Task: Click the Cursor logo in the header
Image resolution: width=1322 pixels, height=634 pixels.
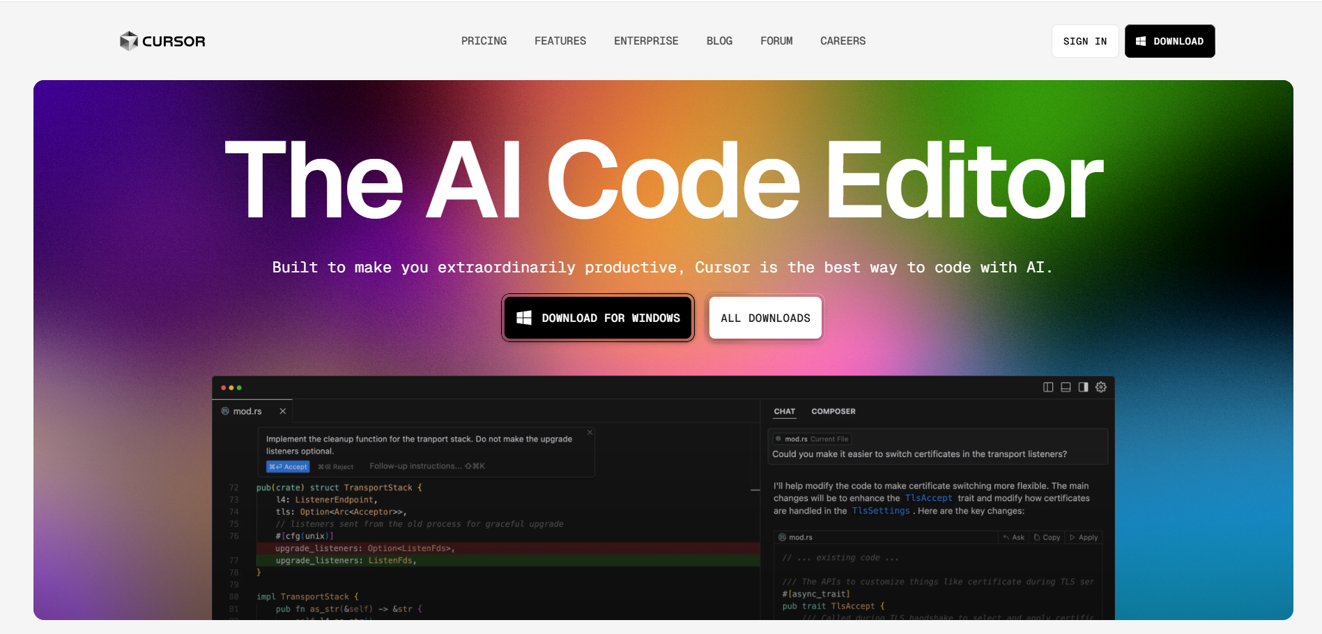Action: tap(162, 41)
